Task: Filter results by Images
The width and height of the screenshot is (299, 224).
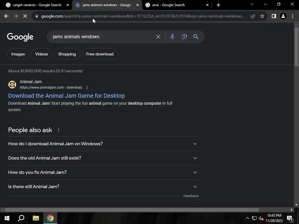Action: click(18, 54)
